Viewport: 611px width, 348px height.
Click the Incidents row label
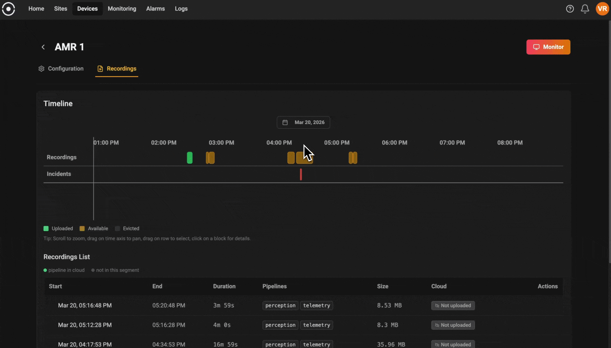pyautogui.click(x=59, y=174)
